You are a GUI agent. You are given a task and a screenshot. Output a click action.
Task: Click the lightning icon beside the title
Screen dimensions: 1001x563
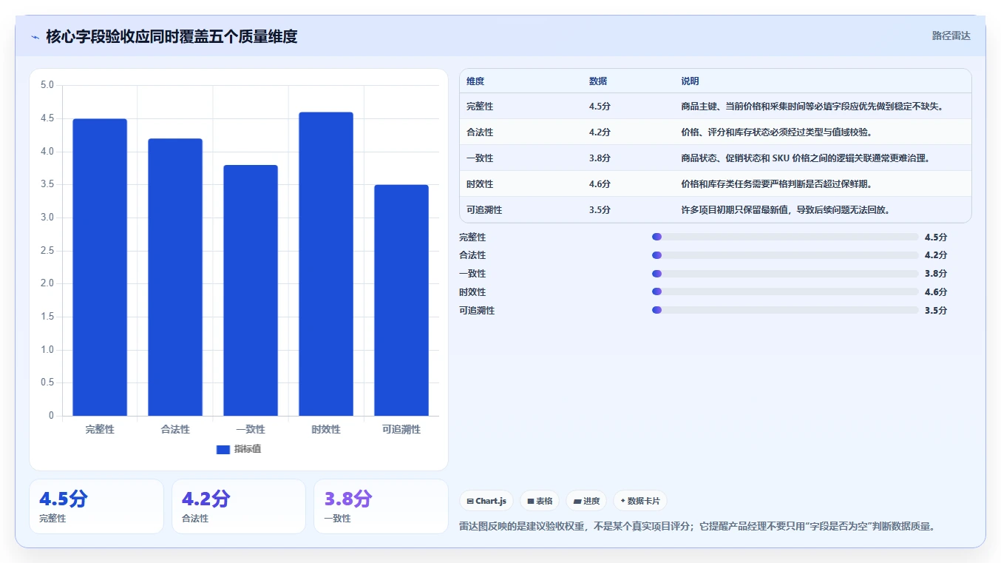point(35,36)
